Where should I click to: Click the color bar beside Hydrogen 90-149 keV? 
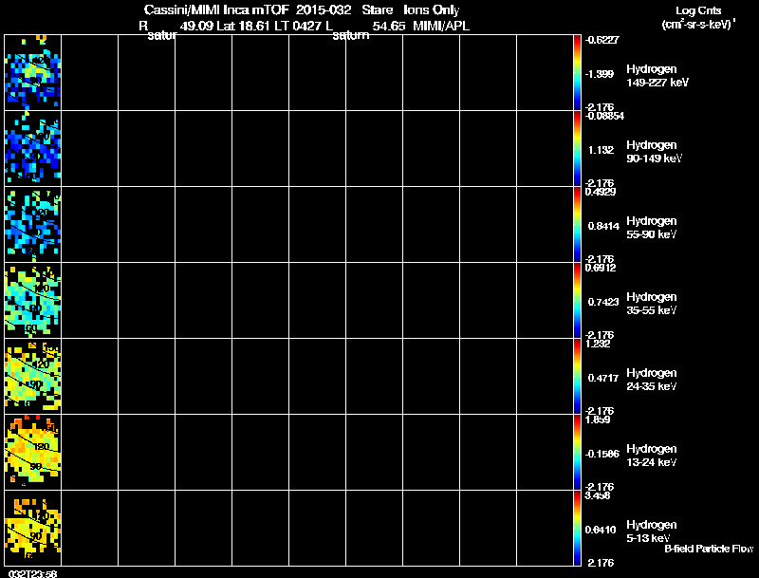(577, 149)
